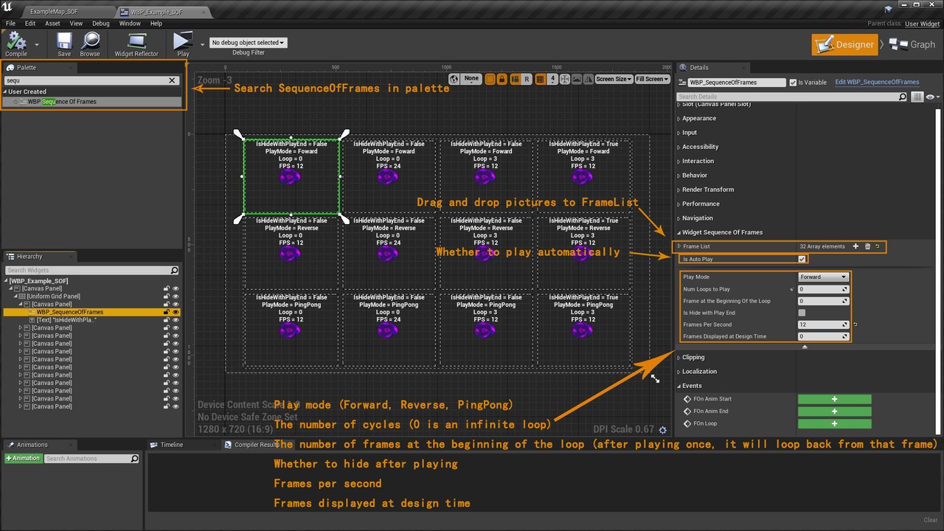Collapse the Widget Sequence Of Frames section
Screen dimensions: 944x531
pyautogui.click(x=678, y=232)
